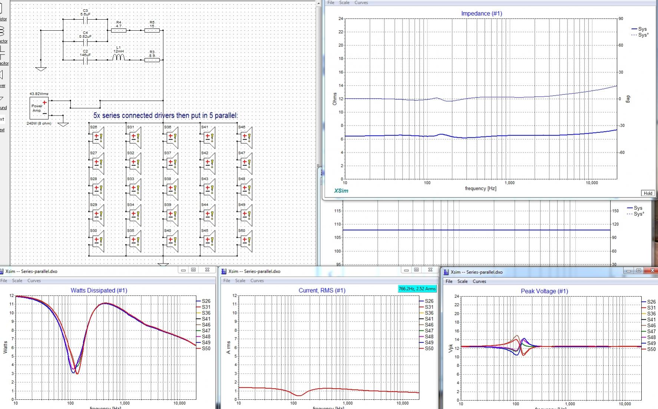
Task: Open Scale menu in Peak Voltage window
Action: 463,281
